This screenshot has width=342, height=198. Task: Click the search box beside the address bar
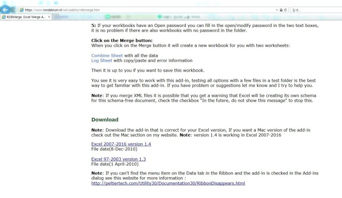click(316, 10)
